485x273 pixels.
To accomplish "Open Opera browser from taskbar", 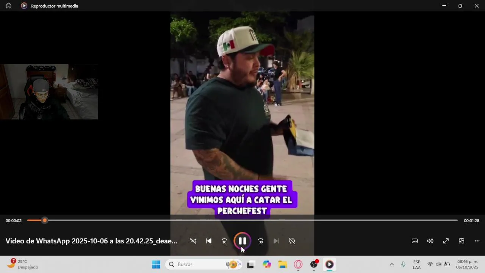I will coord(298,264).
